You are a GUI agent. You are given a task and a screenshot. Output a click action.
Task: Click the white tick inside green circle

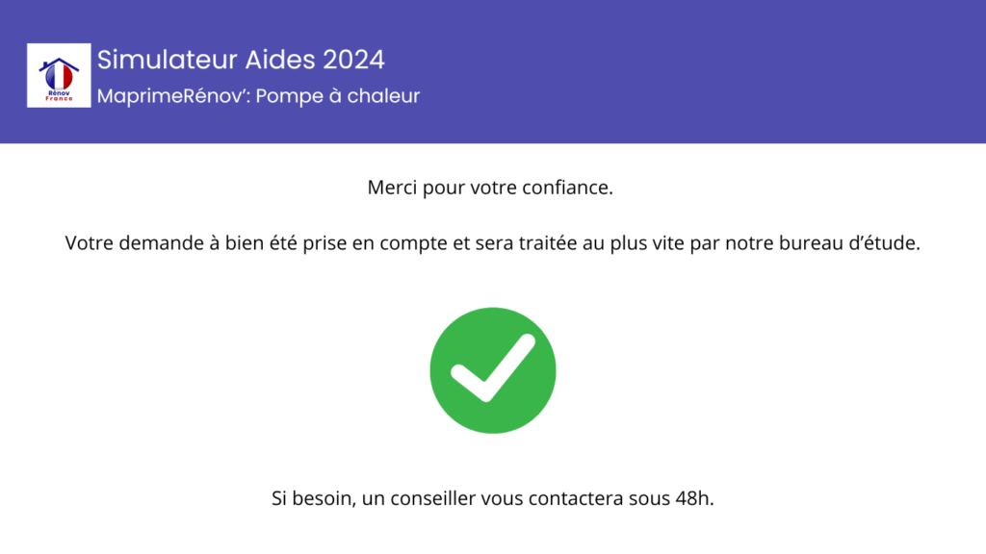493,368
